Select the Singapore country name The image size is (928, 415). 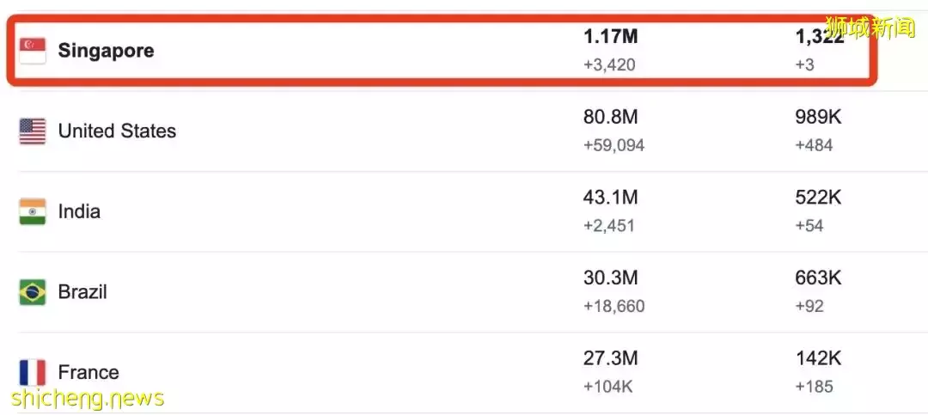pyautogui.click(x=106, y=51)
